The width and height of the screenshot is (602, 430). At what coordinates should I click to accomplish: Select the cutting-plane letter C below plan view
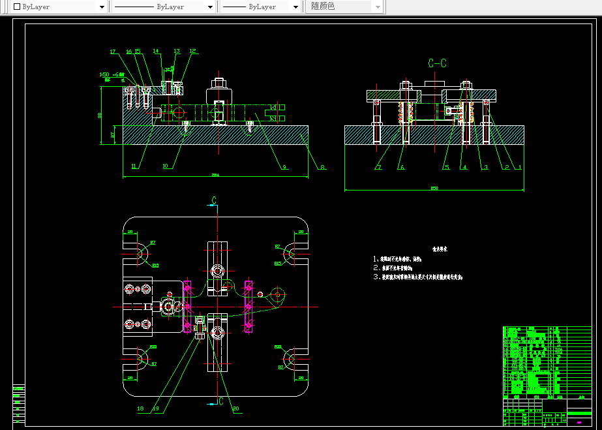coord(220,401)
